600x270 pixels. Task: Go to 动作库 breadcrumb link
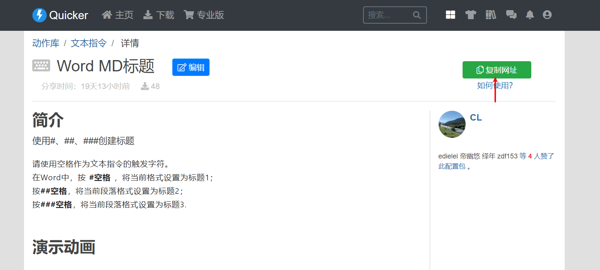(x=46, y=43)
